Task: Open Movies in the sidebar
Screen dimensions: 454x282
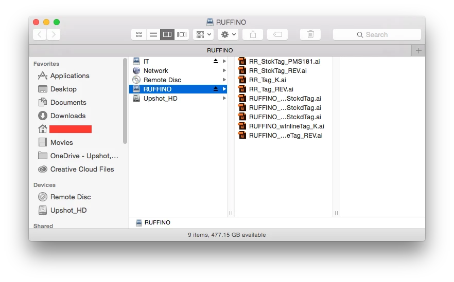Action: coord(61,142)
